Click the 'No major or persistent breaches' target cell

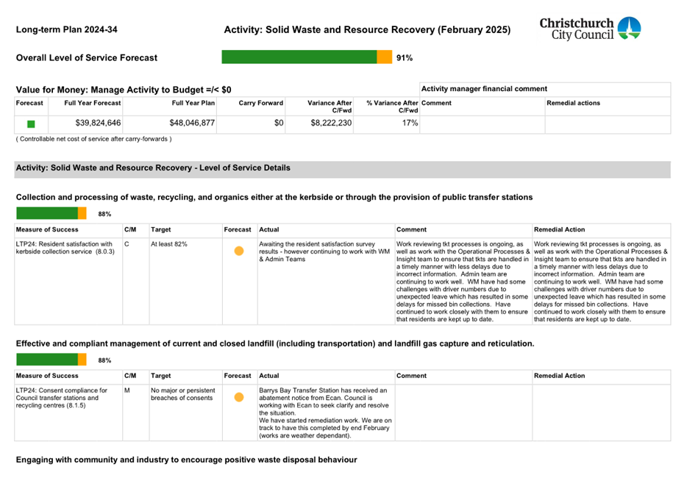(184, 394)
